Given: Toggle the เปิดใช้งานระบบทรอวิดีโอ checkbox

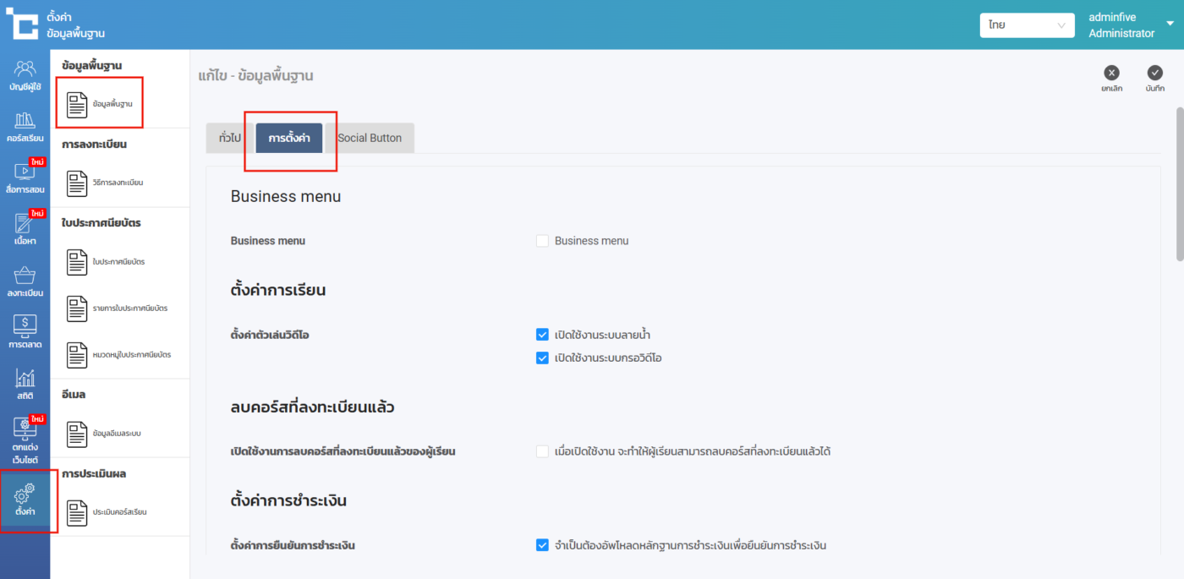Looking at the screenshot, I should [x=543, y=358].
